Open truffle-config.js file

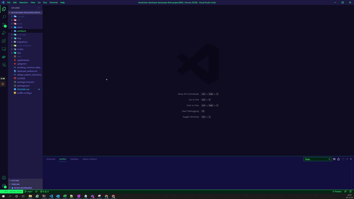(25, 93)
